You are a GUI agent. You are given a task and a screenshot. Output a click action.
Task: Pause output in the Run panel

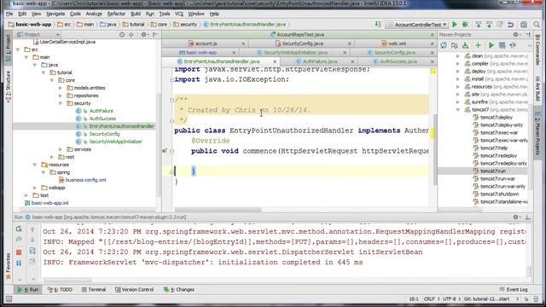(x=19, y=263)
